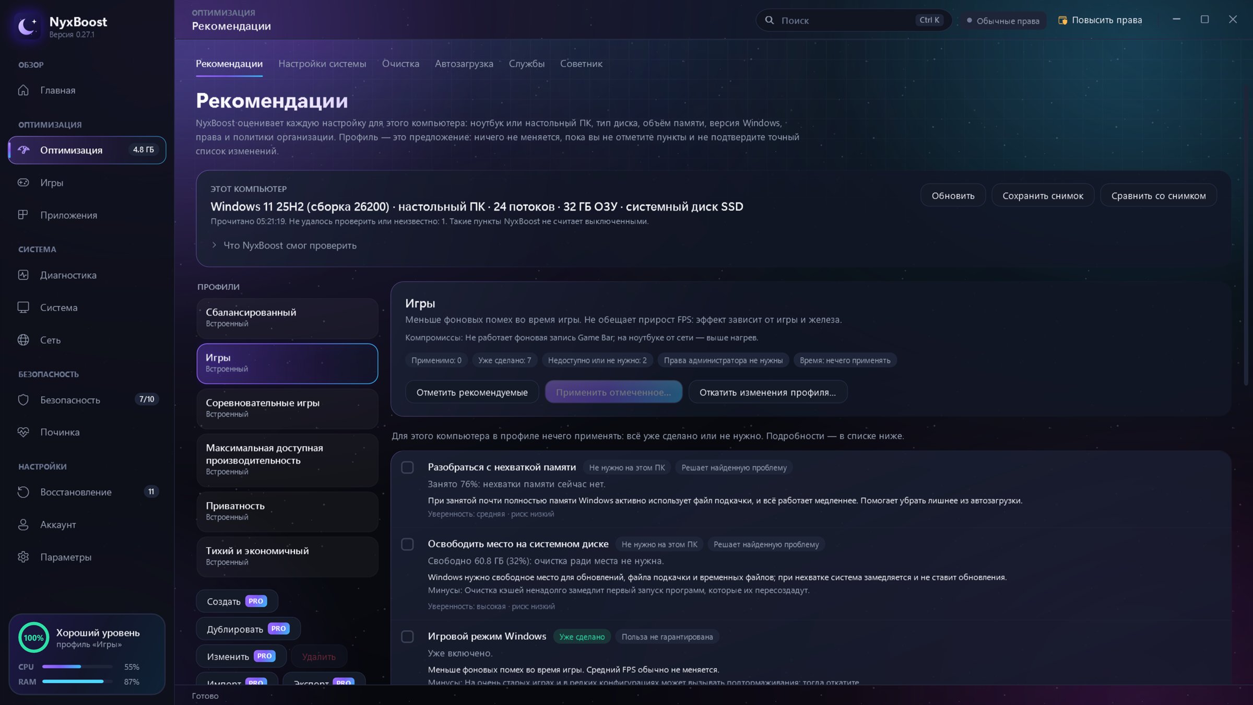
Task: Check the Разобраться с нехваткой памяти checkbox
Action: click(407, 467)
